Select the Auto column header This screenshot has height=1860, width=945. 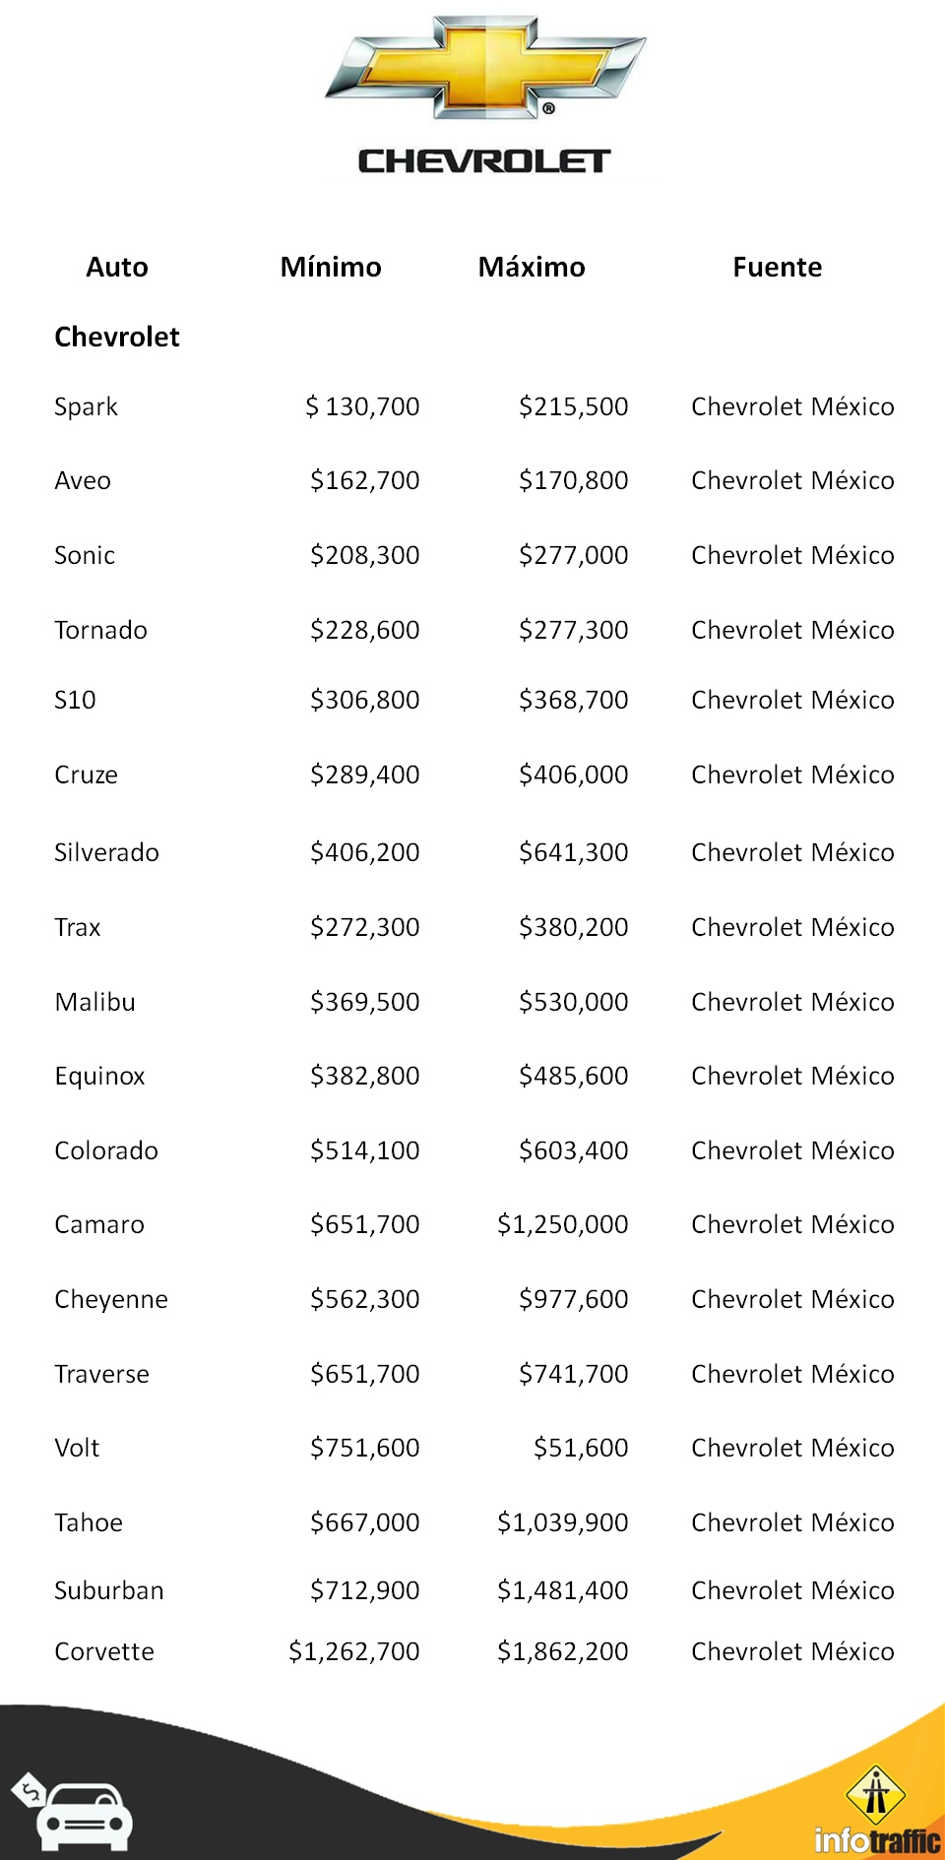click(x=117, y=268)
